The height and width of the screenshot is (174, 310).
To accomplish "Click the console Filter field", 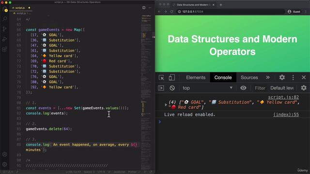I will [260, 88].
